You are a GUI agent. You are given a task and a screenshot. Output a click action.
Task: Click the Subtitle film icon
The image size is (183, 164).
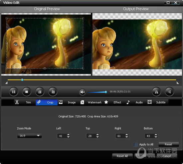[x=149, y=102]
